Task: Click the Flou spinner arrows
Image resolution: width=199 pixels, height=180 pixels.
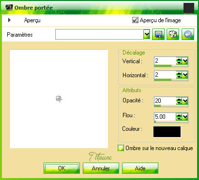Action: pyautogui.click(x=179, y=117)
